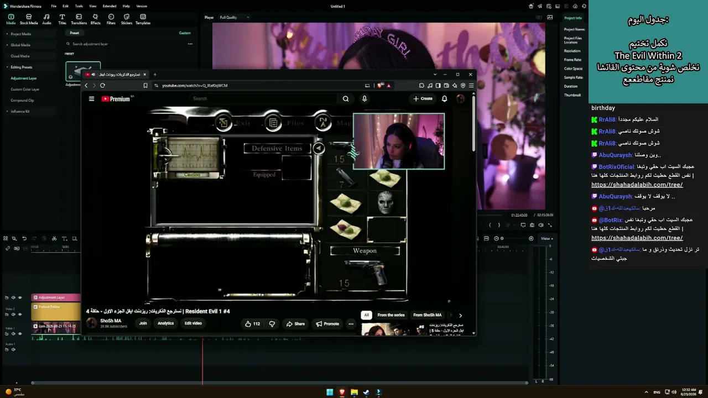708x398 pixels.
Task: Open the Effects panel
Action: (95, 19)
